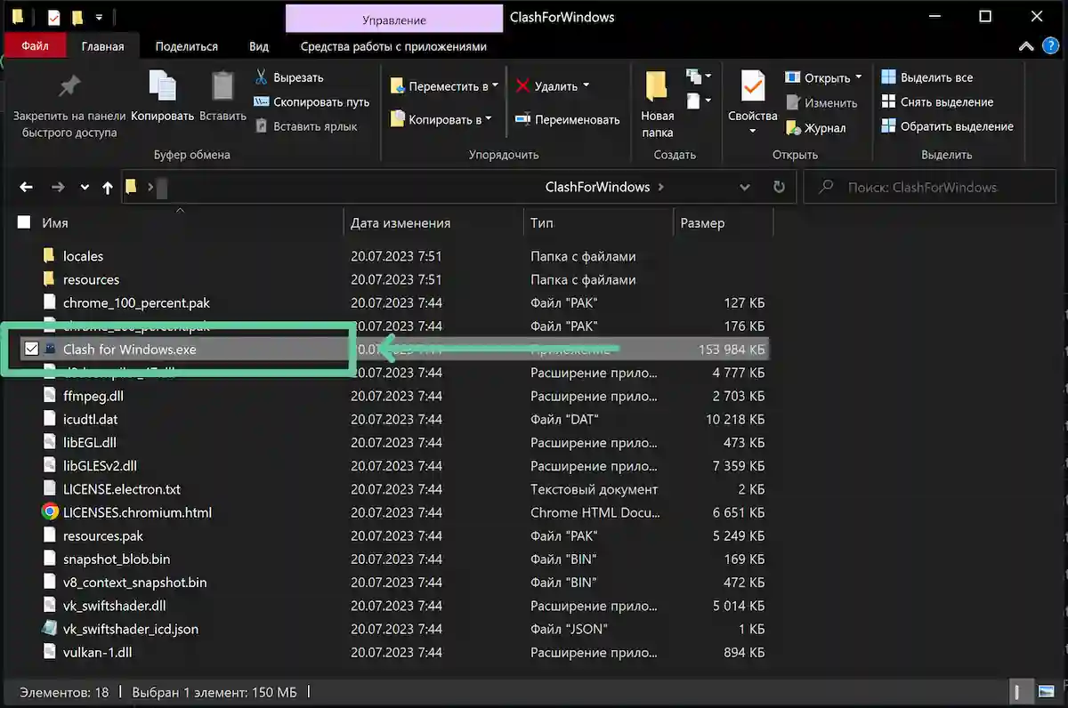The height and width of the screenshot is (708, 1068).
Task: Click the Refresh icon beside address bar
Action: 779,188
